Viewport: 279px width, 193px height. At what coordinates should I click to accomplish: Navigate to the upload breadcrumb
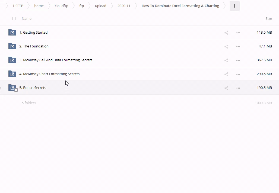100,6
